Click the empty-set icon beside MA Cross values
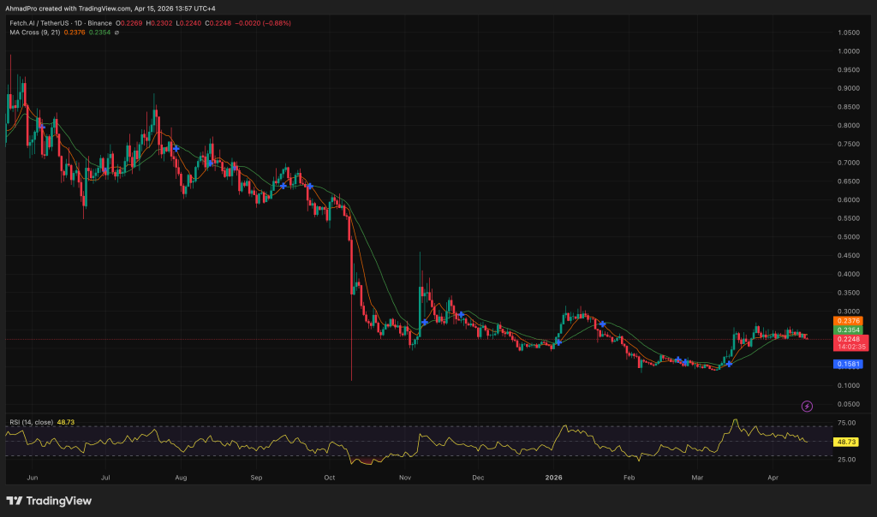This screenshot has height=517, width=877. 116,33
